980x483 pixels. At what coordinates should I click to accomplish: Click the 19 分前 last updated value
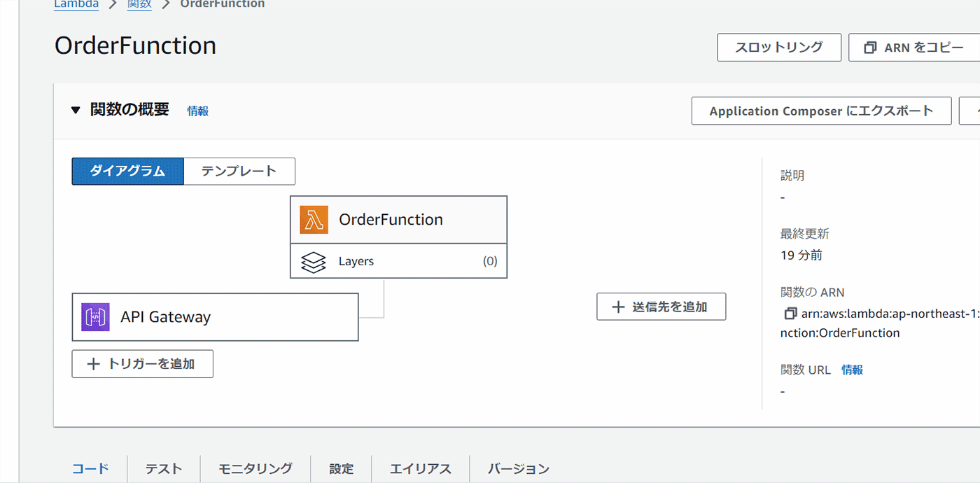click(x=801, y=255)
